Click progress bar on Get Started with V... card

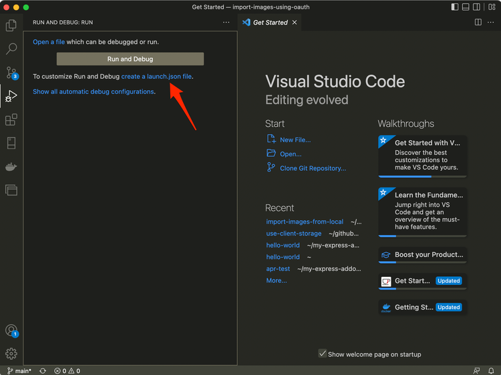[x=422, y=176]
